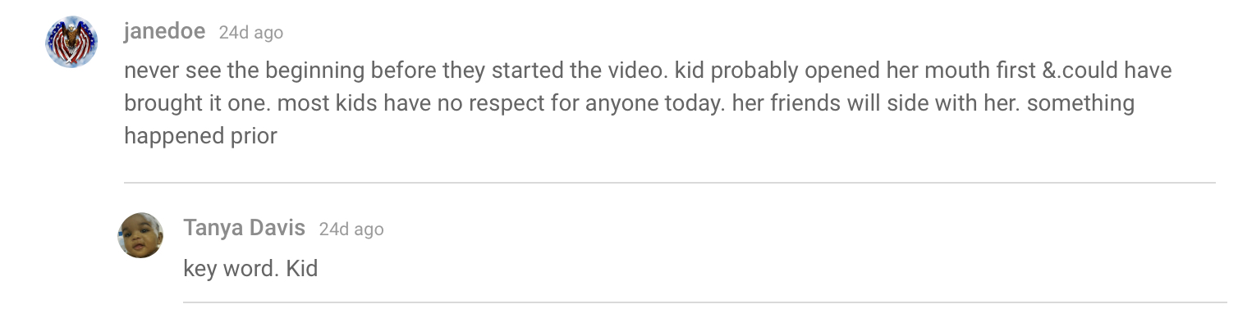Open the 24d ago timestamp beside janedoe
The height and width of the screenshot is (327, 1238).
(251, 33)
